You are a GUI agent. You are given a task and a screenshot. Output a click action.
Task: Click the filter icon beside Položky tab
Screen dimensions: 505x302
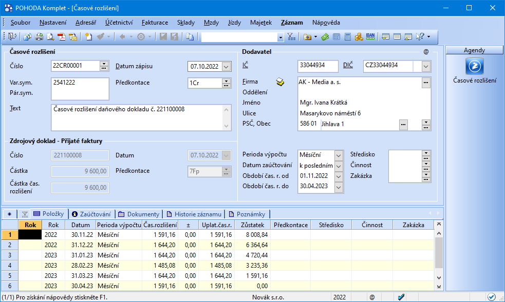[25, 214]
